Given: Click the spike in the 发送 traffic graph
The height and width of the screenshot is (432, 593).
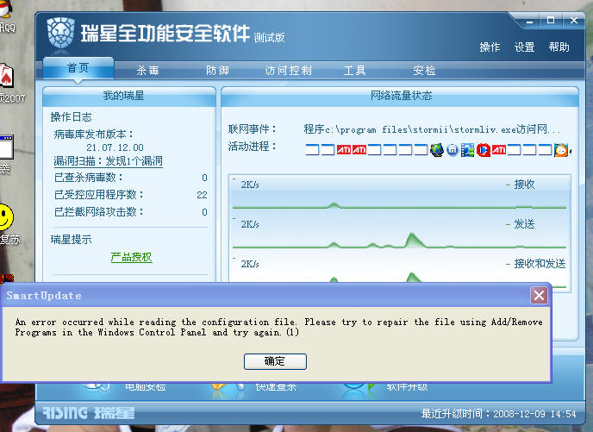Looking at the screenshot, I should tap(412, 241).
